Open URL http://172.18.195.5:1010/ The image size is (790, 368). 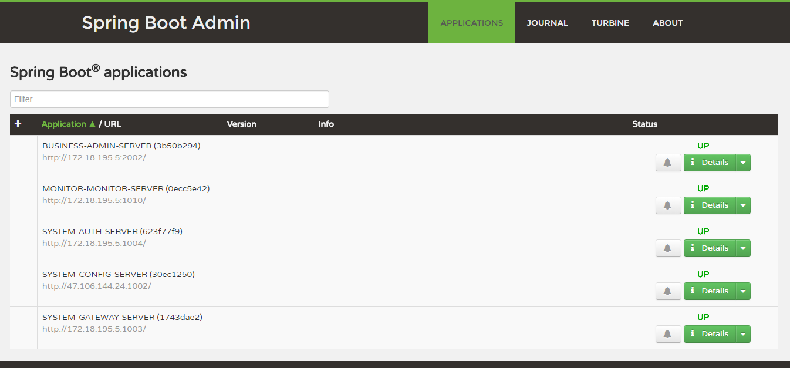(x=94, y=200)
